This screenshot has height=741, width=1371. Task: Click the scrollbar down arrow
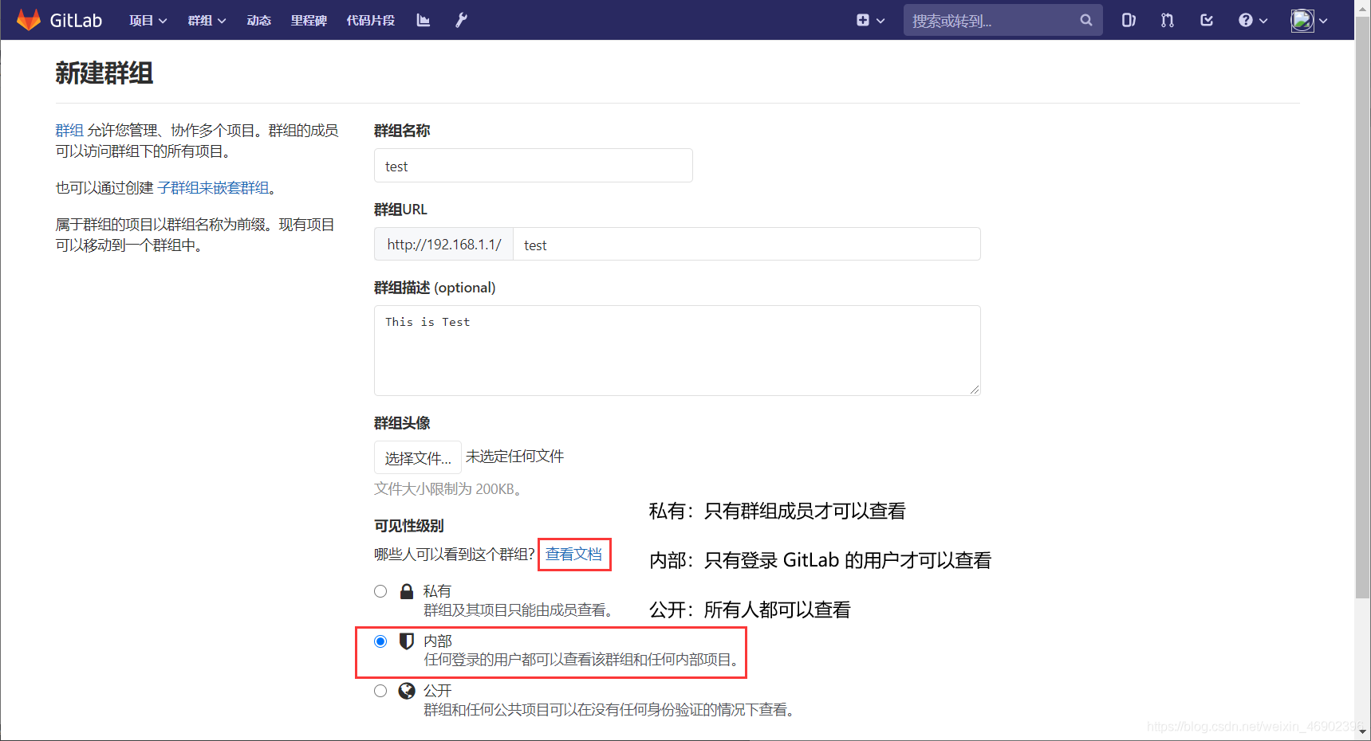pyautogui.click(x=1363, y=732)
